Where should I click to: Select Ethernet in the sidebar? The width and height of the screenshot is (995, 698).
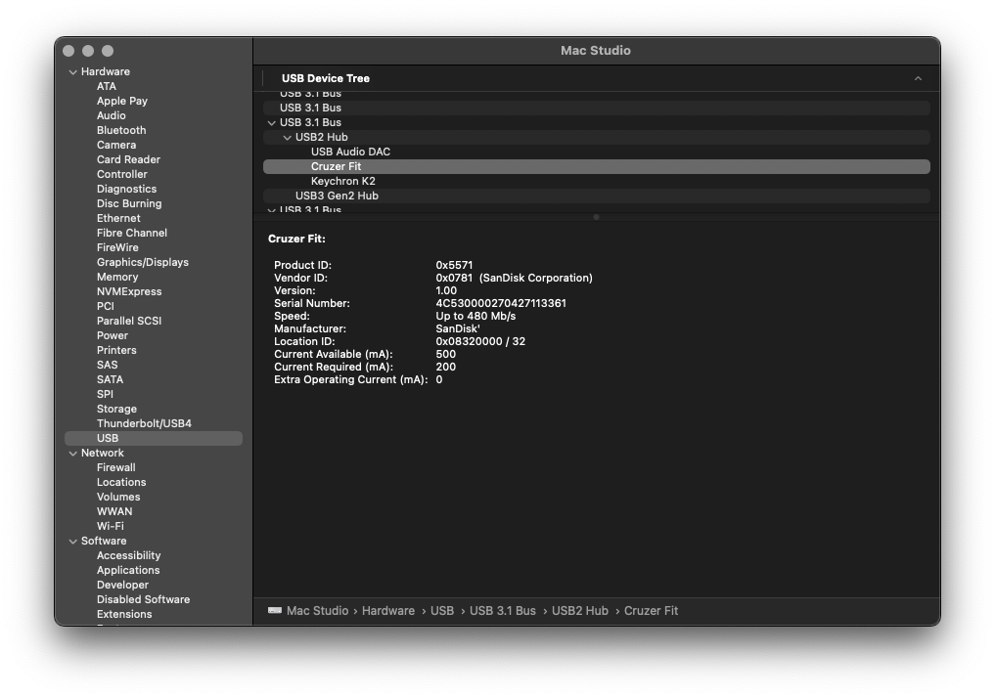pyautogui.click(x=118, y=218)
